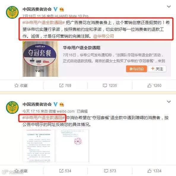Open the second post's 573 comments

coord(110,171)
